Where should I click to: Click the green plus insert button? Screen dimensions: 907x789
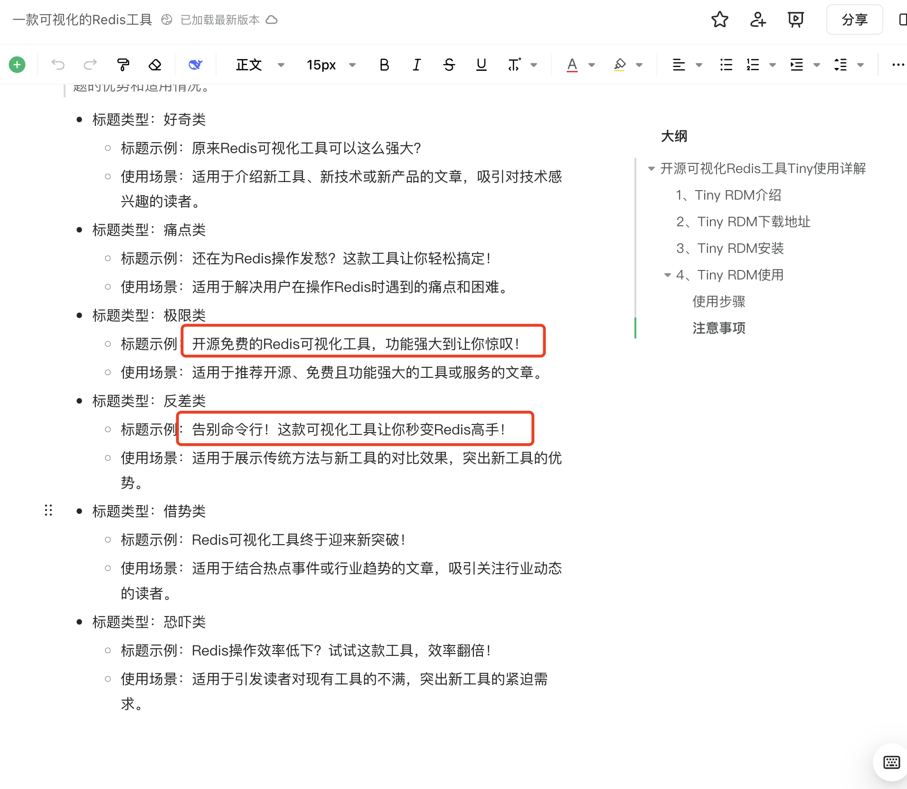[17, 65]
